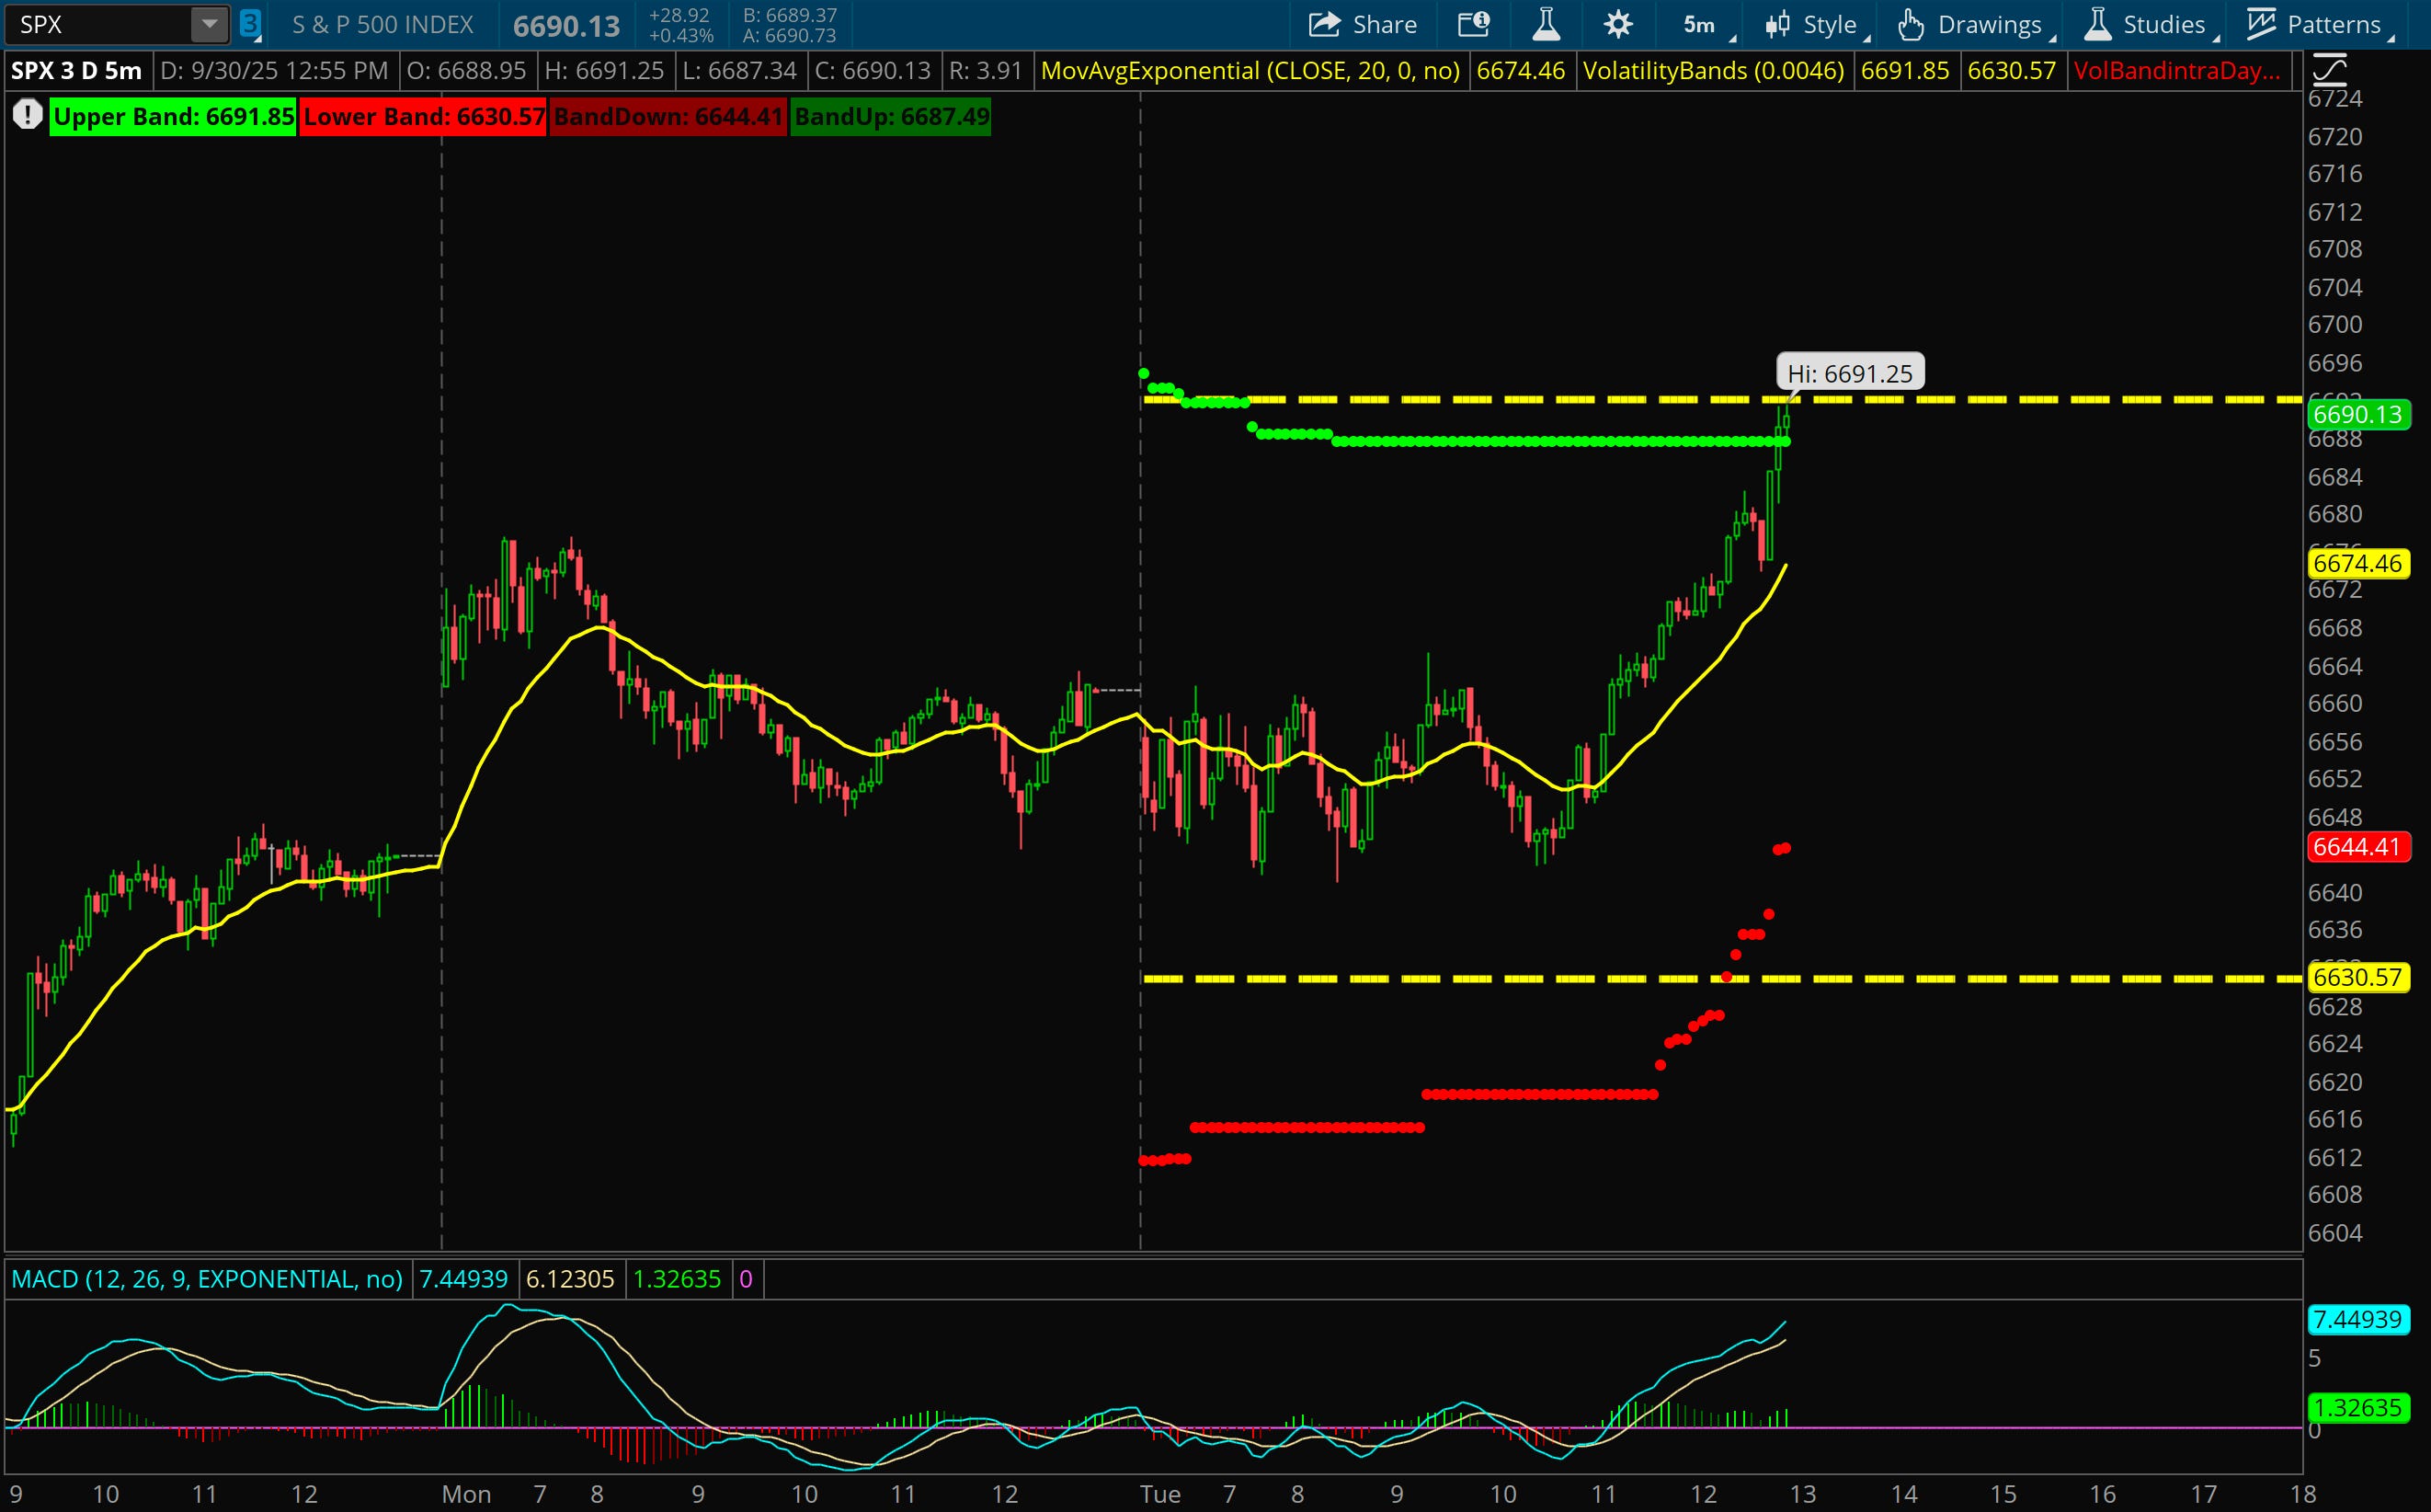Click the MACD (12, 26, 9, EXPONENTIAL, no) label

(x=207, y=1279)
